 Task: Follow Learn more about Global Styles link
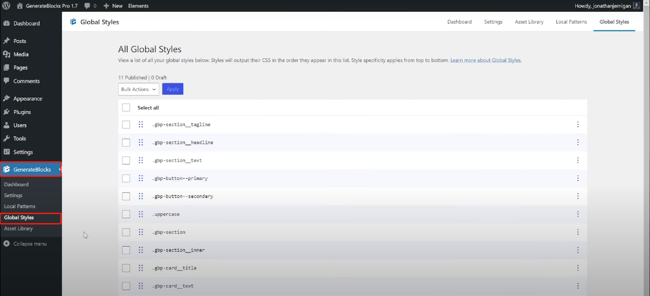(486, 60)
